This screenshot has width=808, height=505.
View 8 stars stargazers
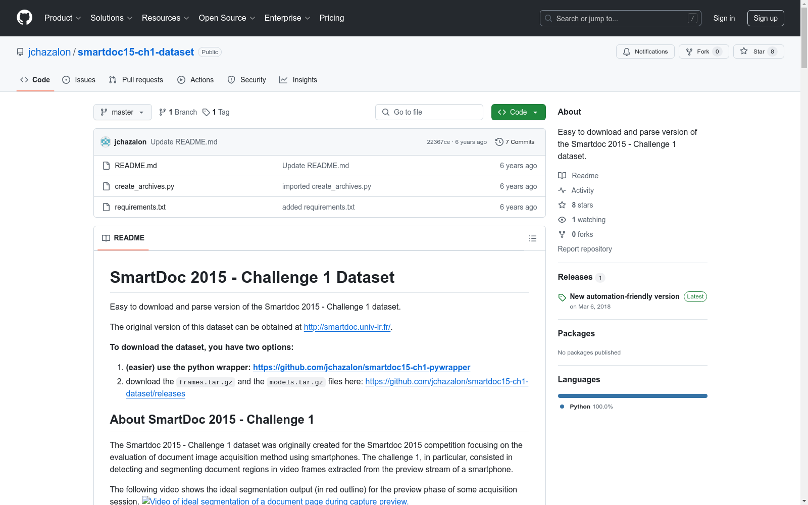[576, 205]
